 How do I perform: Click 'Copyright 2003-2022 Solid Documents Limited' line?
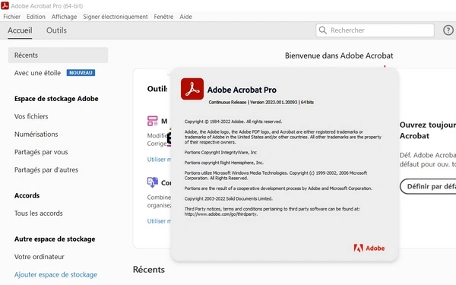(x=229, y=198)
